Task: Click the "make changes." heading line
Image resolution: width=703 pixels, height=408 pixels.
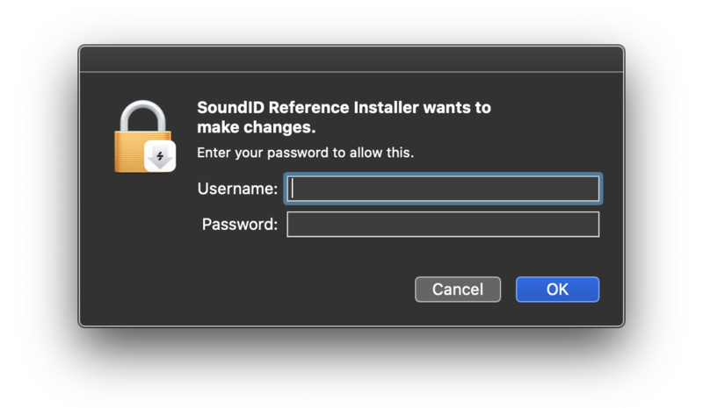Action: 256,128
